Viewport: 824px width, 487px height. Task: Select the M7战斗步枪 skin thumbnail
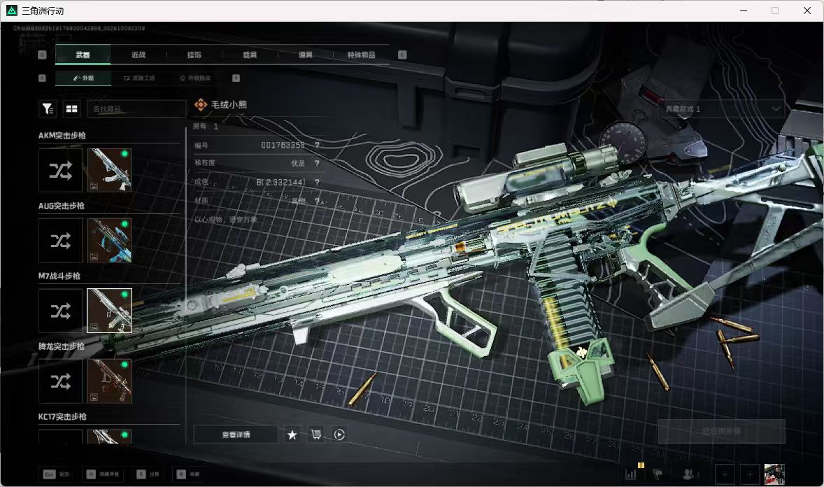coord(109,311)
